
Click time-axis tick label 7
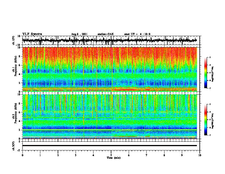(x=147, y=155)
